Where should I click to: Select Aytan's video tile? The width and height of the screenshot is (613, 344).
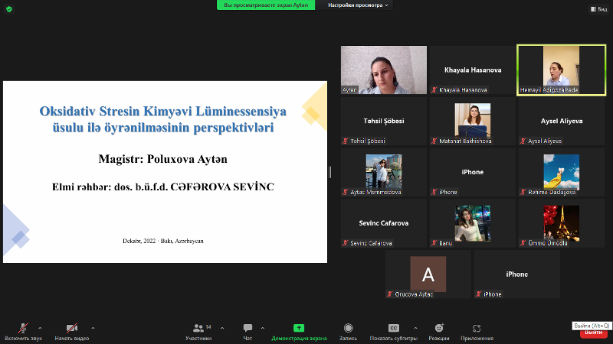tap(383, 70)
